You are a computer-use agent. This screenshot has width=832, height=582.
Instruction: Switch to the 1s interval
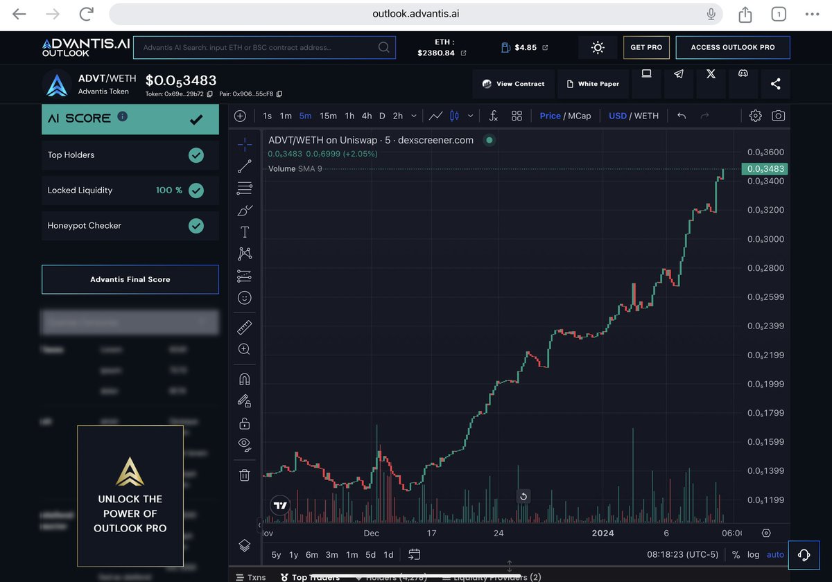[x=268, y=116]
